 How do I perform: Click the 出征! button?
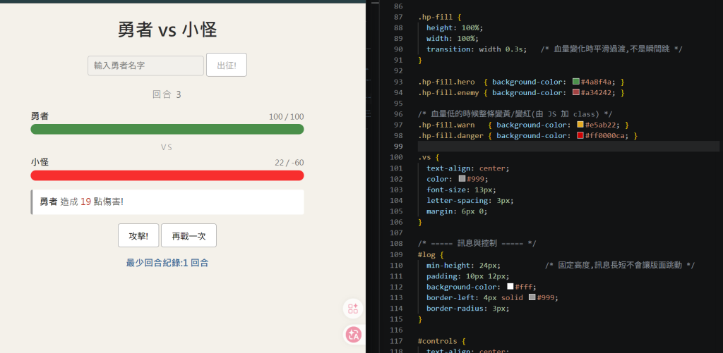click(x=227, y=65)
